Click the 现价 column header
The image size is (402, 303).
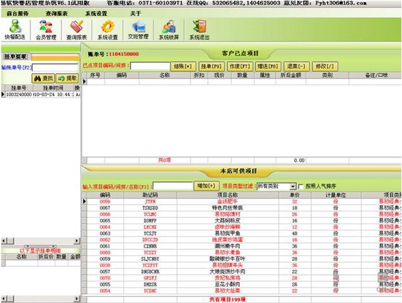coord(220,75)
